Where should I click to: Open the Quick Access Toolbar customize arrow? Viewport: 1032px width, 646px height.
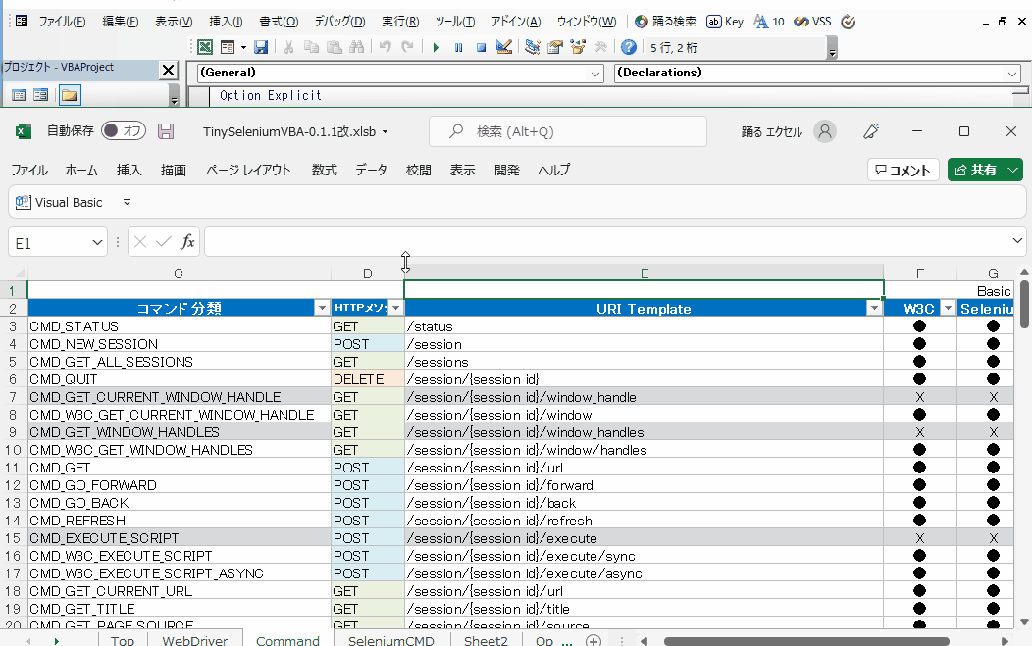pyautogui.click(x=127, y=203)
